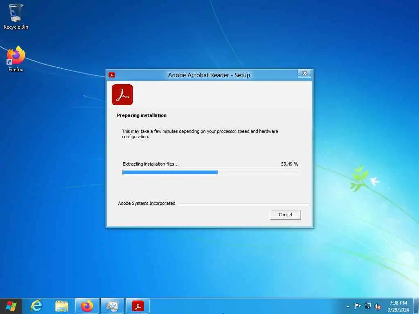Image resolution: width=419 pixels, height=314 pixels.
Task: Click the Extracting installation files text
Action: click(x=151, y=164)
